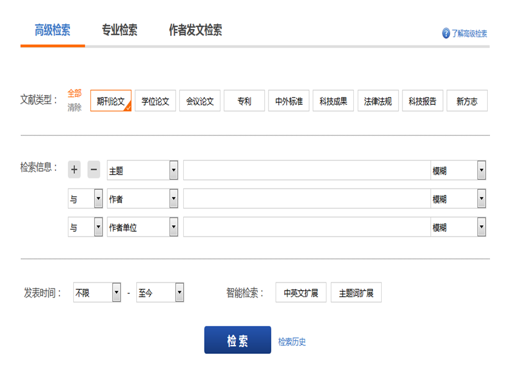Open 模糊 match dropdown in 作者 row

pyautogui.click(x=458, y=199)
